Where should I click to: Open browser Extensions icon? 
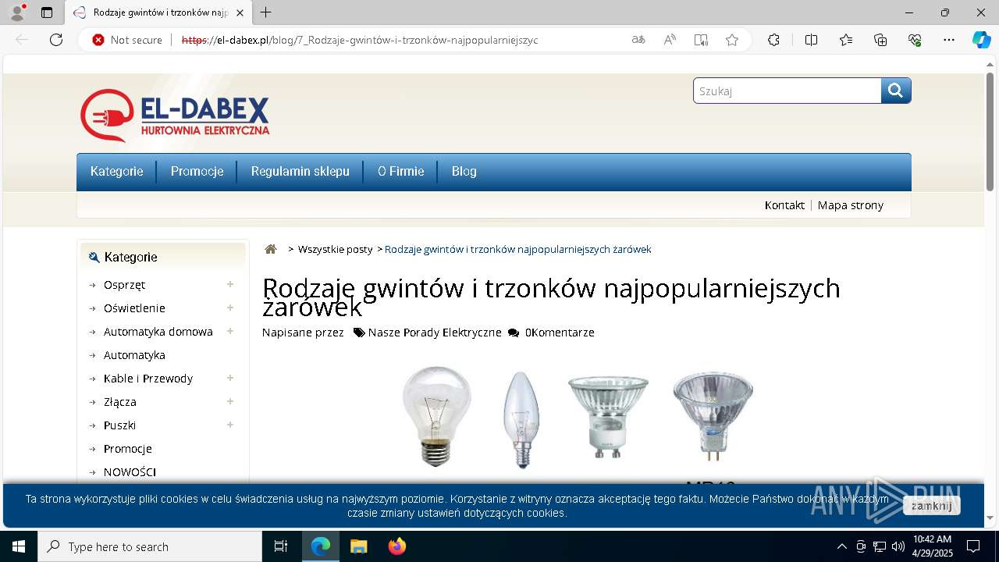point(773,40)
